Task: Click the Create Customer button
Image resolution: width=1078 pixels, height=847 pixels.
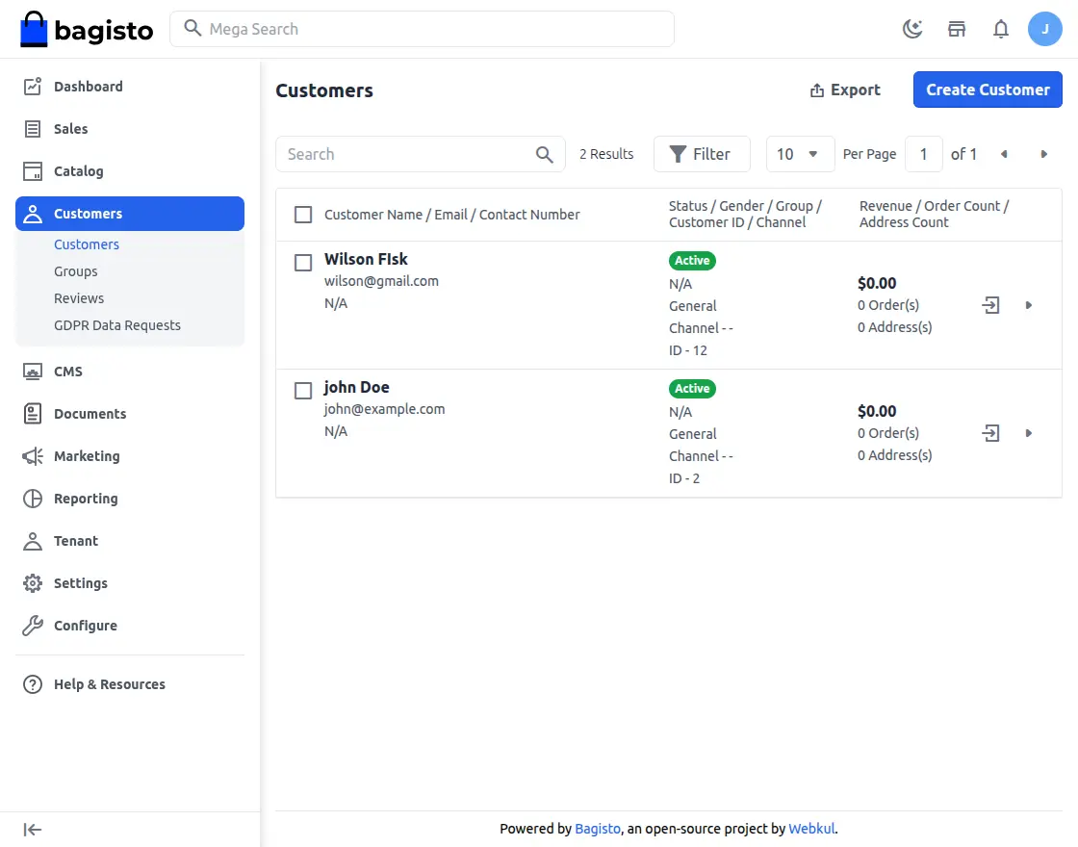Action: click(988, 90)
